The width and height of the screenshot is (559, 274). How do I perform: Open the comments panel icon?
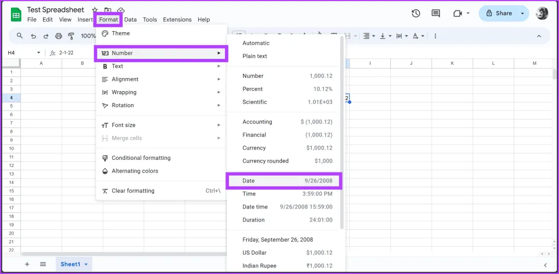[x=436, y=14]
